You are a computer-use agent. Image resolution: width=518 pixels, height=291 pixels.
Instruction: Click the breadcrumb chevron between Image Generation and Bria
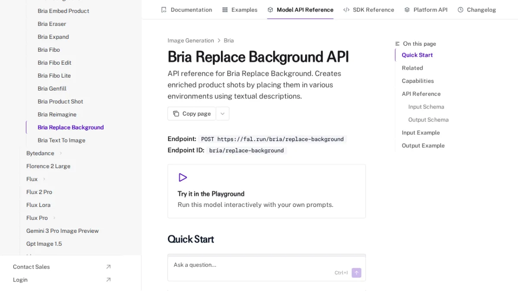(x=219, y=41)
